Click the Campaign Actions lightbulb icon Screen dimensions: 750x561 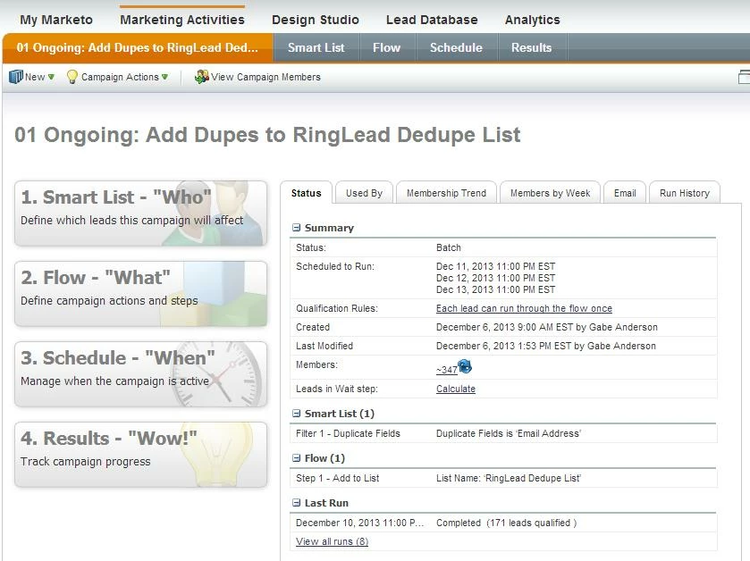click(72, 77)
